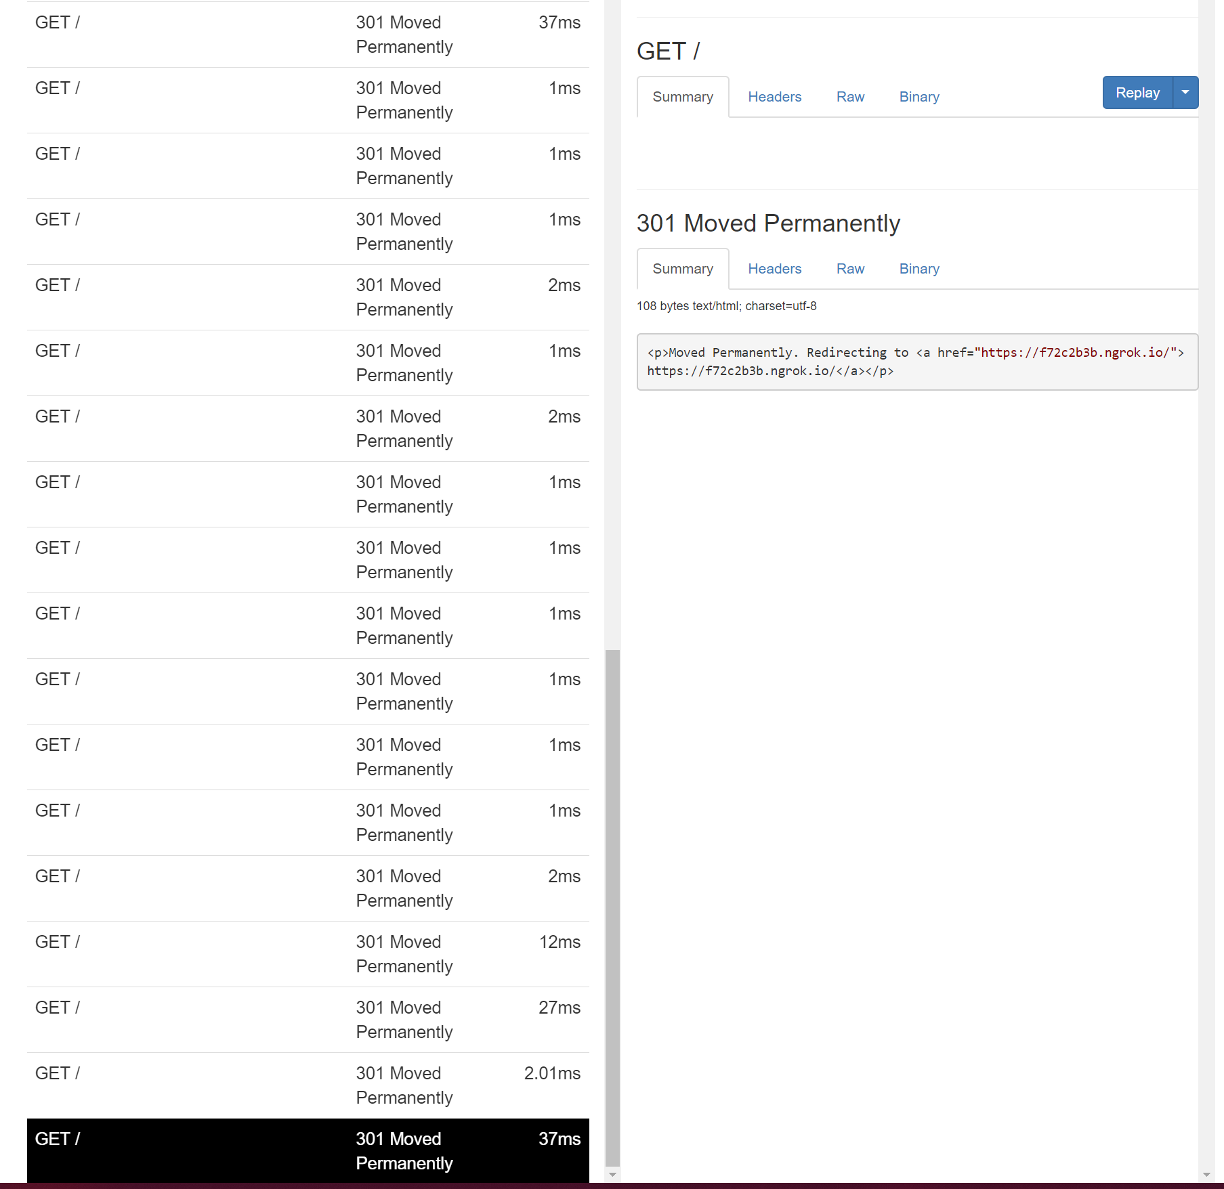This screenshot has height=1189, width=1224.
Task: Click the Replay button
Action: coord(1137,93)
